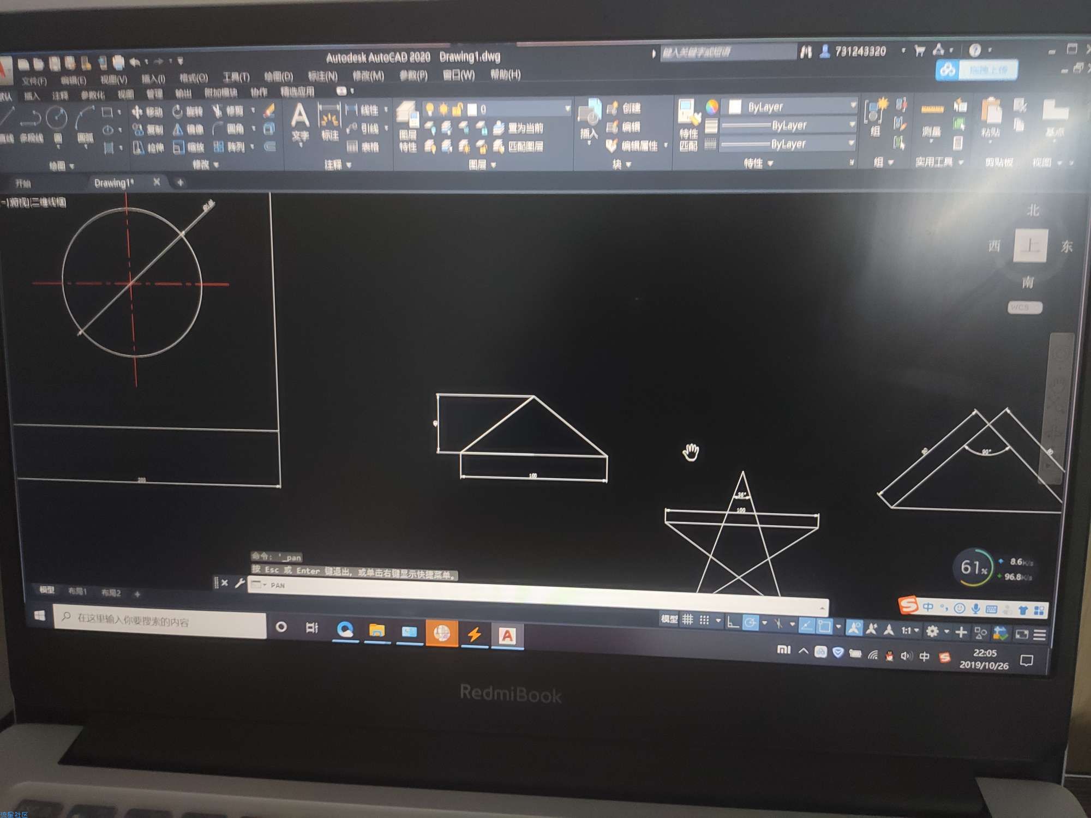The image size is (1091, 818).
Task: Click the Move (移动) tool
Action: pyautogui.click(x=147, y=112)
